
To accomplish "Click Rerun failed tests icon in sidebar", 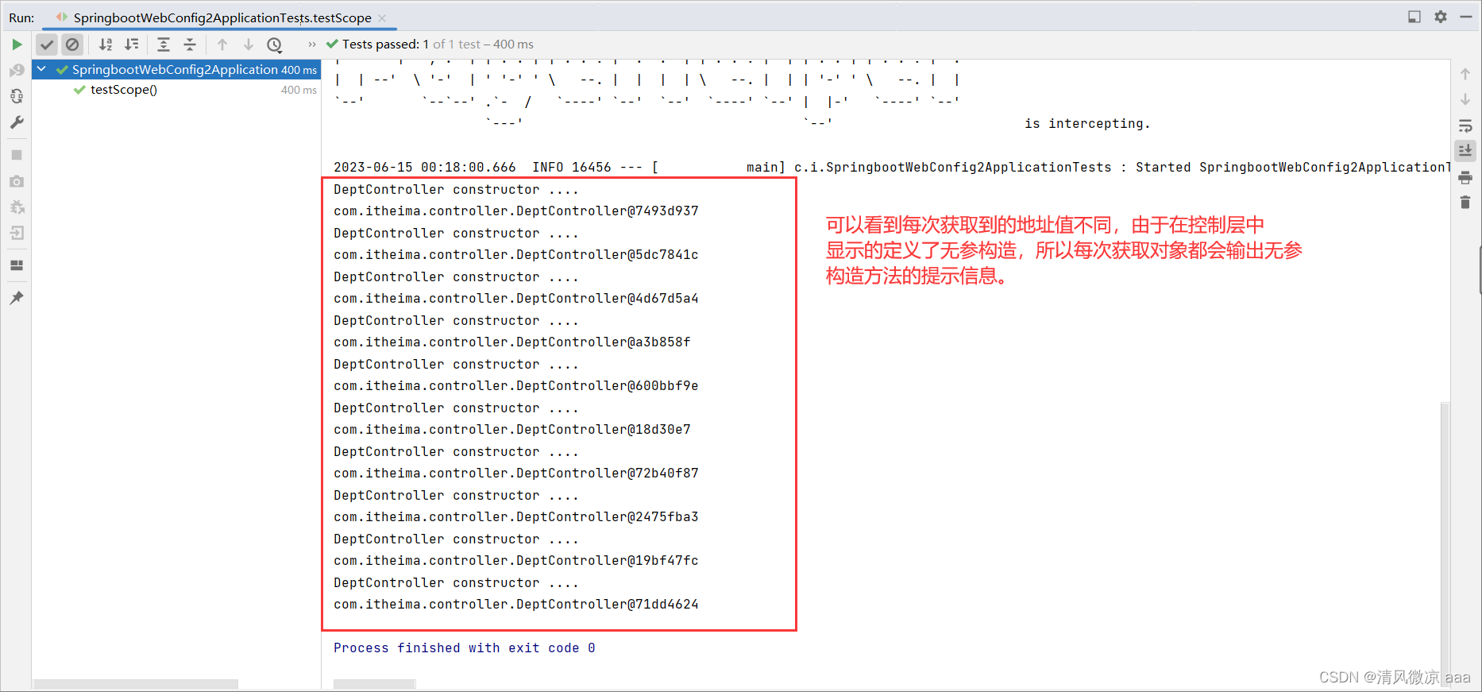I will pyautogui.click(x=17, y=71).
